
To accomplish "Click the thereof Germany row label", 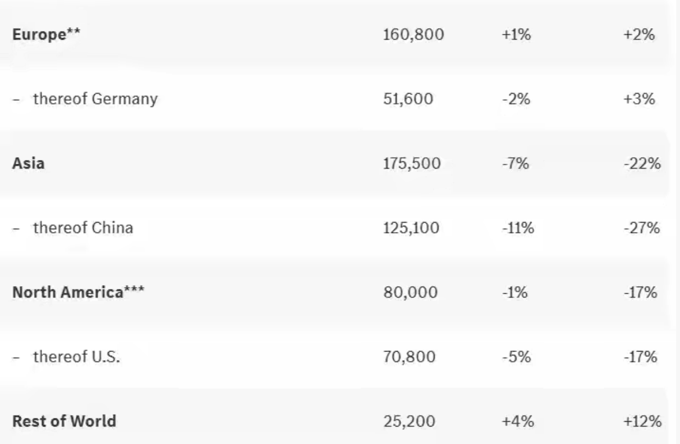I will point(95,99).
